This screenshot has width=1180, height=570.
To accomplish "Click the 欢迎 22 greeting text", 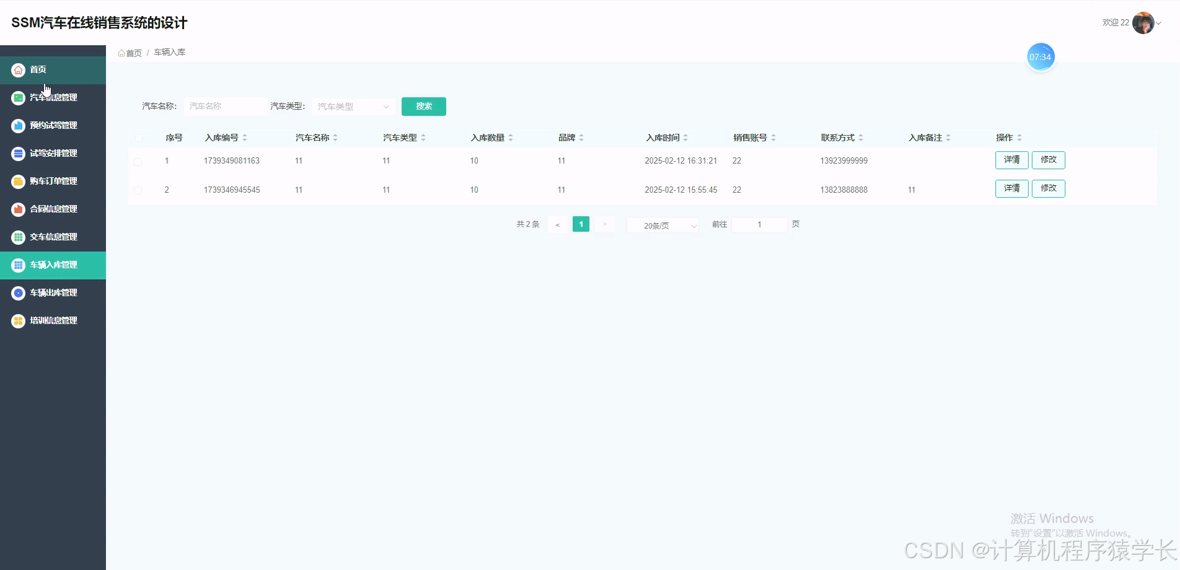I will coord(1116,23).
